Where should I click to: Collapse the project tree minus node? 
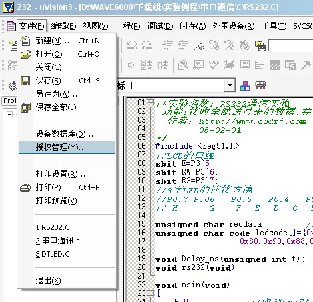9,115
